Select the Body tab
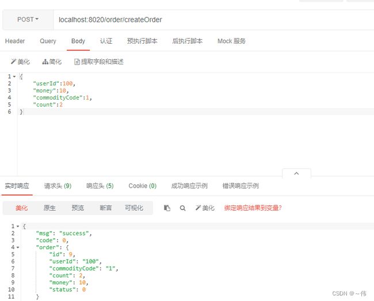Viewport: 374px width, 301px height. tap(78, 41)
